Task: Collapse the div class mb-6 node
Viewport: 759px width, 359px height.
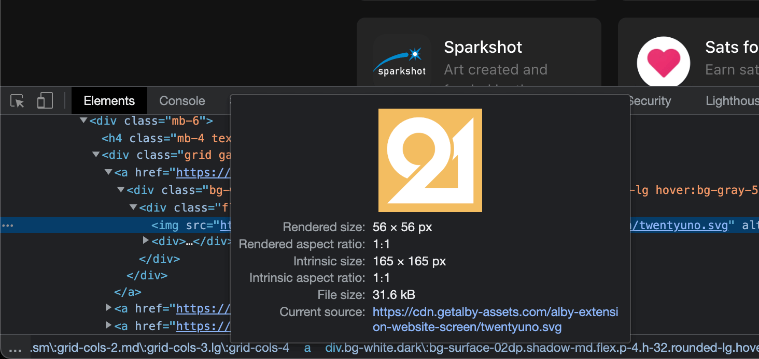Action: pyautogui.click(x=83, y=121)
